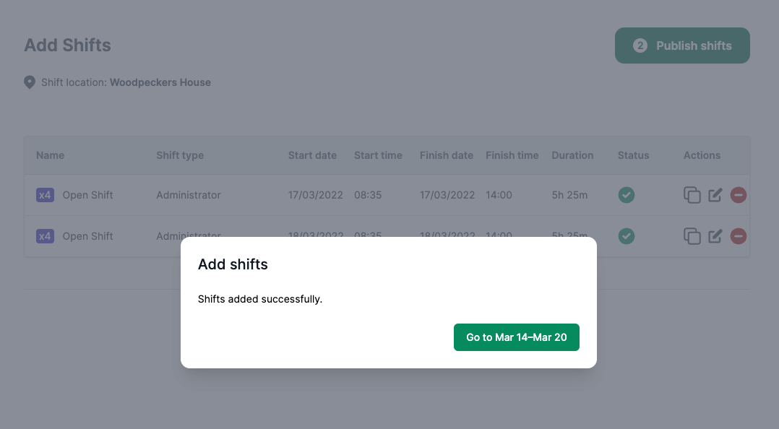Viewport: 779px width, 429px height.
Task: Copy the 17/03/2022 Open Shift row
Action: tap(692, 195)
